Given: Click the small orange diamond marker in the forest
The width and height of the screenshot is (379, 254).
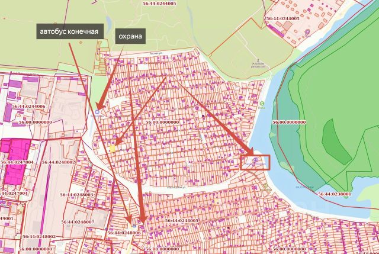Looking at the screenshot, I should (81, 43).
